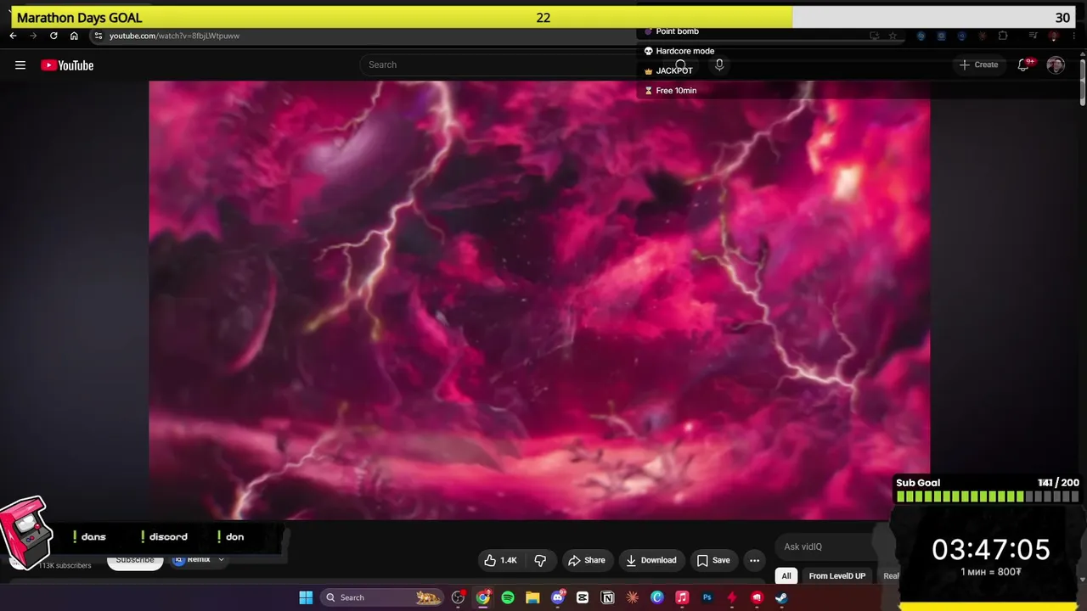Click the Windows taskbar Search box

[x=382, y=597]
